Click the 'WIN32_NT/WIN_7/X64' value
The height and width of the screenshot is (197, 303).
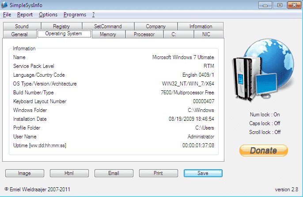click(188, 84)
